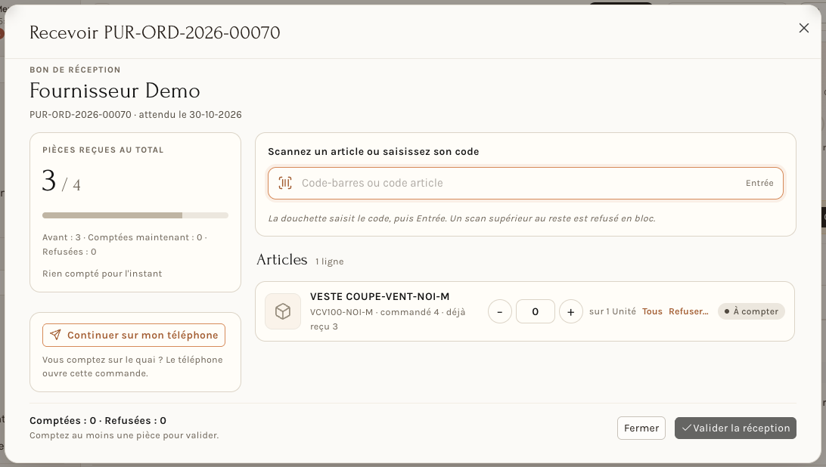Viewport: 826px width, 467px height.
Task: Click 'Comptez au moins une pièce pour valider.'
Action: pos(124,435)
